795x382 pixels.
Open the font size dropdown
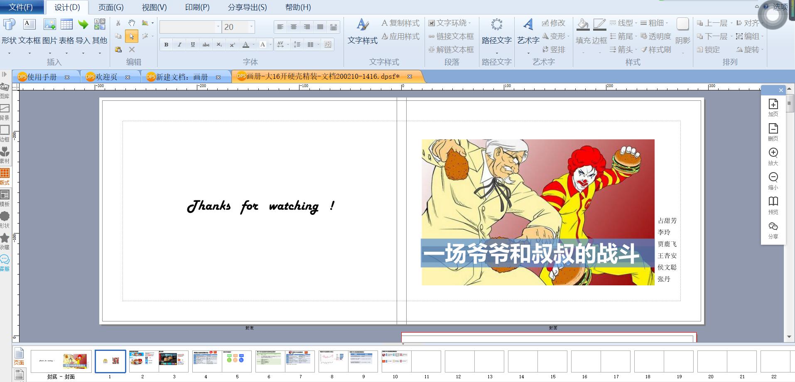(251, 27)
